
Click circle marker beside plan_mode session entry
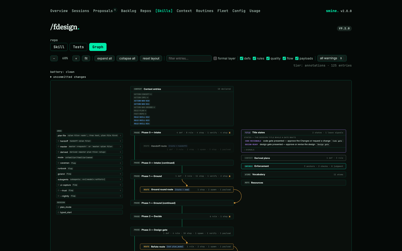coord(59,207)
